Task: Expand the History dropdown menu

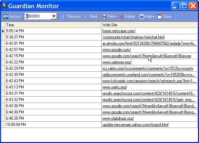Action: click(x=20, y=17)
